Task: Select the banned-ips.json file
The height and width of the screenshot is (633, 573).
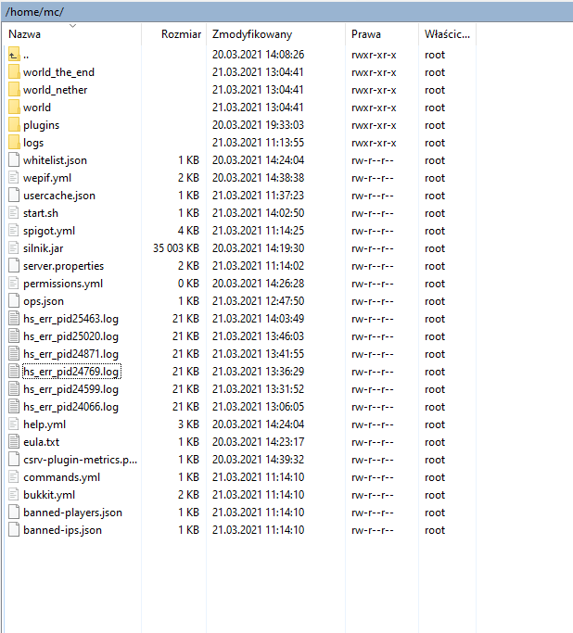Action: coord(62,530)
